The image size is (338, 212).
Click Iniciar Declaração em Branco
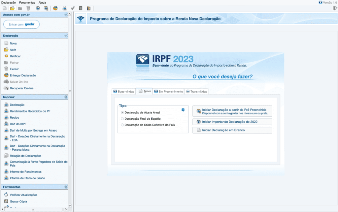click(232, 130)
